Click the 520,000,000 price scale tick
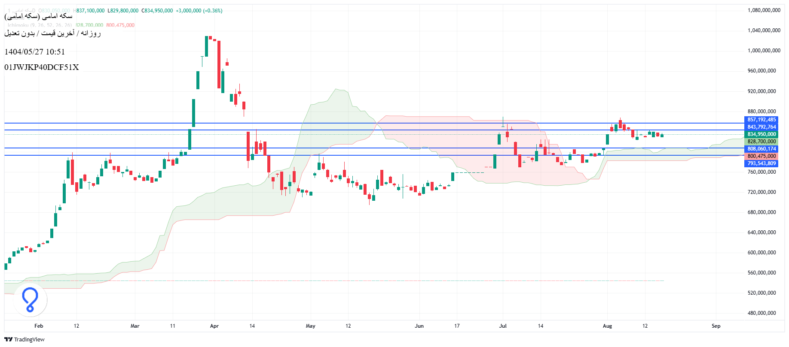This screenshot has height=347, width=789. pyautogui.click(x=762, y=293)
